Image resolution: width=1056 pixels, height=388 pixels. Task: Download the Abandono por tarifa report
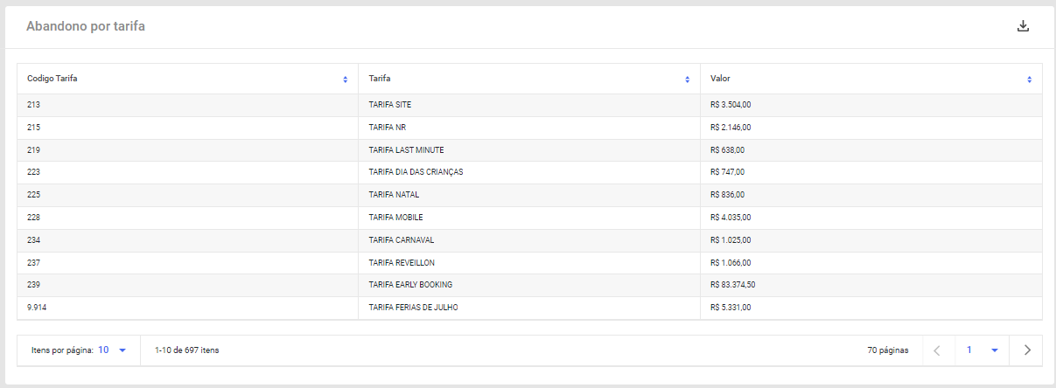(x=1024, y=26)
